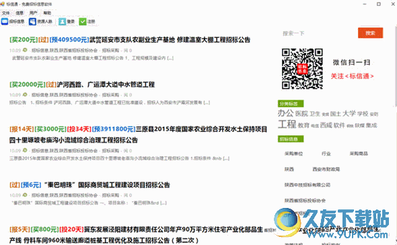Click the 陕西中技招标有限公司 link

click(308, 185)
